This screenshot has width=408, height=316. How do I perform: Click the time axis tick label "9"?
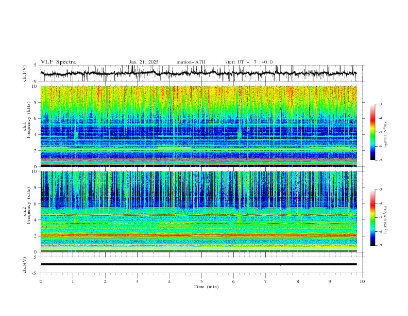(330, 281)
